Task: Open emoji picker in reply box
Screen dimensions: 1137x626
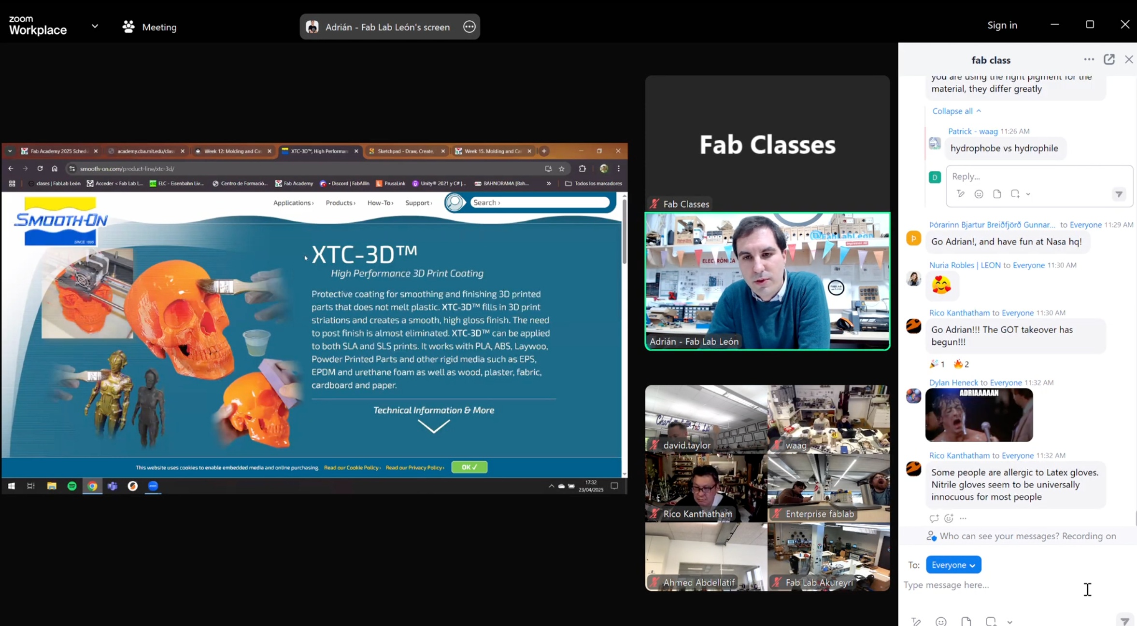Action: click(x=979, y=194)
